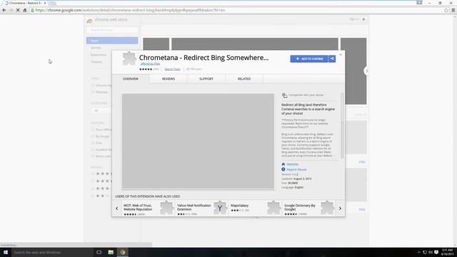Open the Search Tools category link
457x257 pixels.
click(172, 69)
